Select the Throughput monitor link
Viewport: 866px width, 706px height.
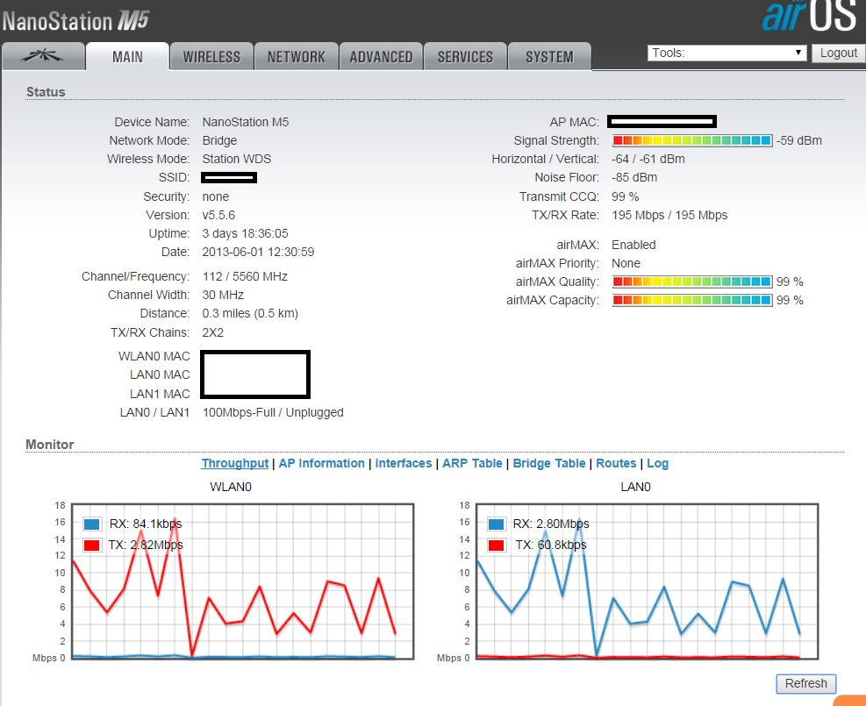[x=235, y=463]
